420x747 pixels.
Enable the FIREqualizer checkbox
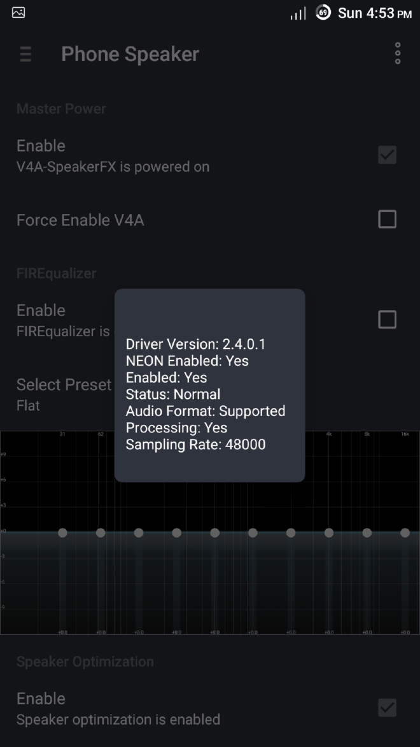click(x=388, y=319)
